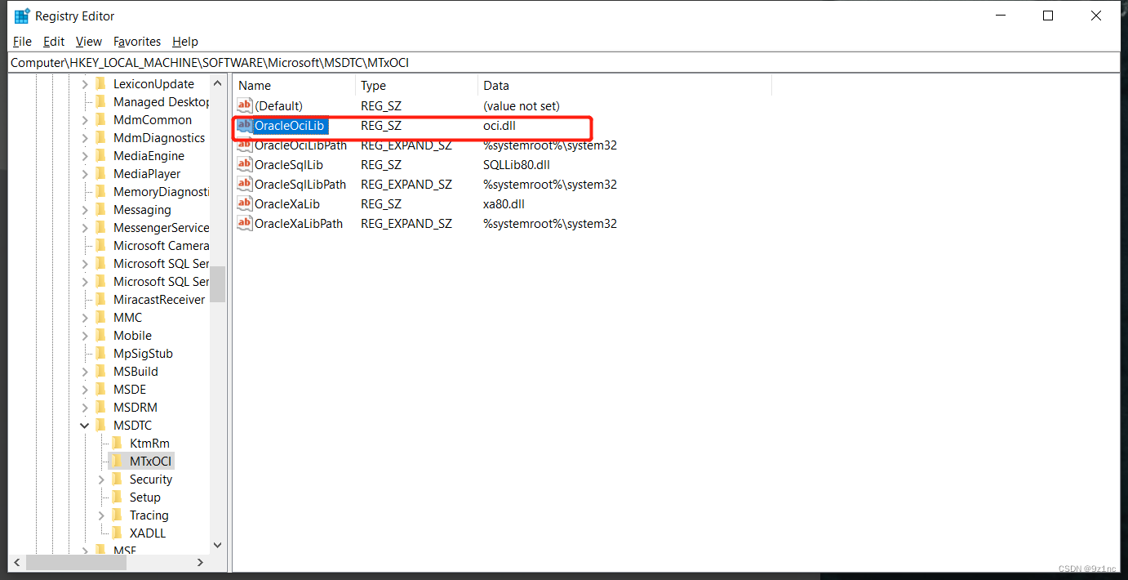
Task: Select the Microsoft Camera key
Action: tap(161, 246)
